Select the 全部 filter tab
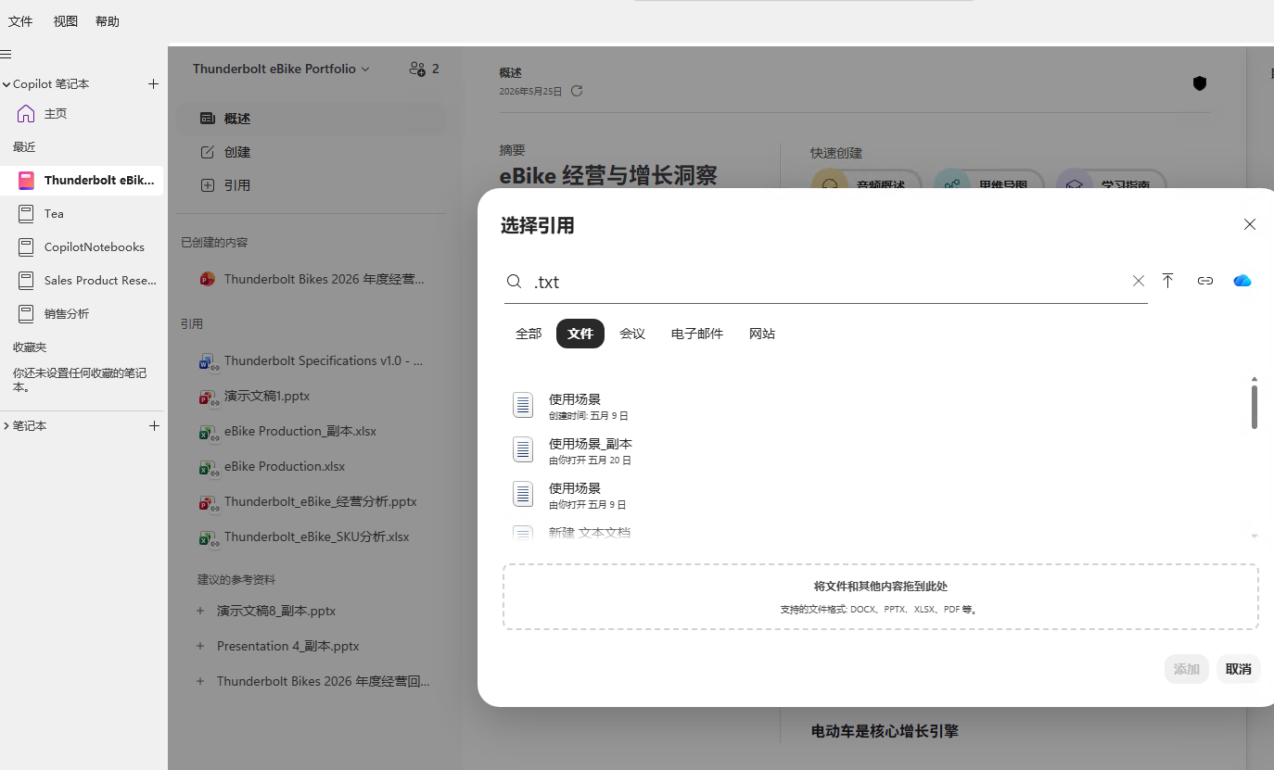The height and width of the screenshot is (770, 1274). (529, 334)
